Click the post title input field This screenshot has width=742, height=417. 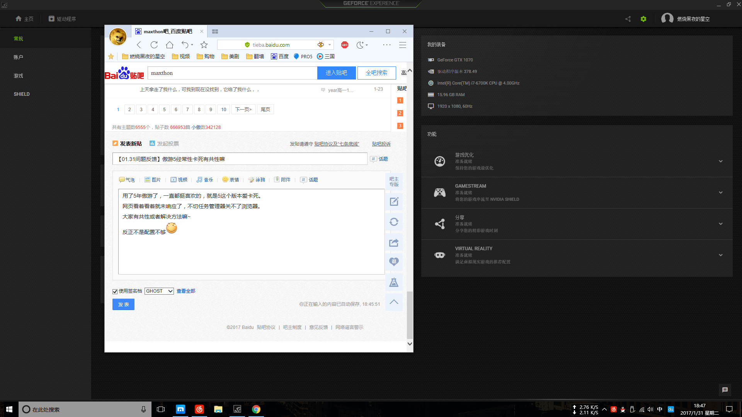pyautogui.click(x=240, y=159)
